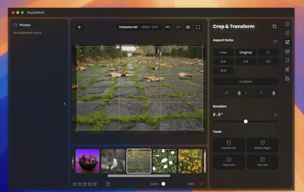The height and width of the screenshot is (192, 304).
Task: Reset the rotation angle
Action: coord(276,115)
